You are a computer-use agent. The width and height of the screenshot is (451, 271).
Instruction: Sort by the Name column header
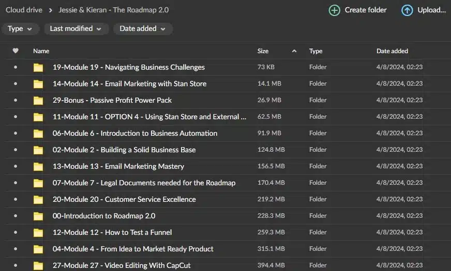[41, 51]
